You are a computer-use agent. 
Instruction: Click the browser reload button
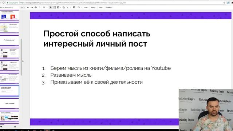point(3,3)
